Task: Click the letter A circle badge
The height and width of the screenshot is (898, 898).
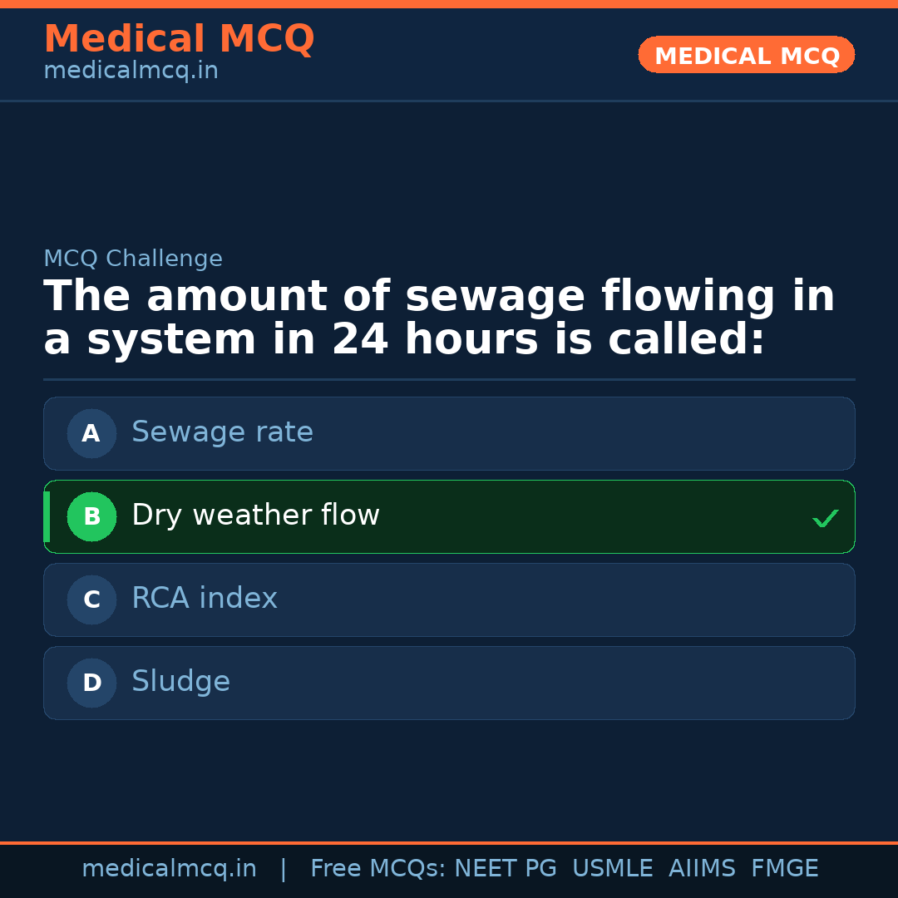Action: (91, 433)
